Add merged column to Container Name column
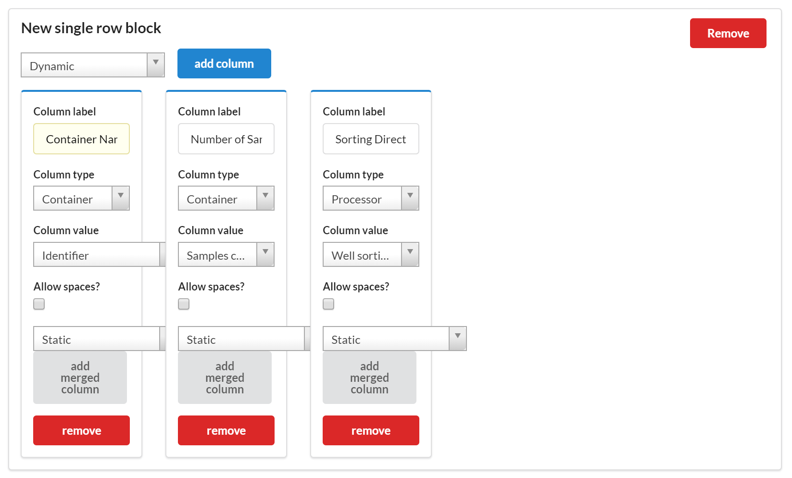This screenshot has height=478, width=792. coord(80,377)
